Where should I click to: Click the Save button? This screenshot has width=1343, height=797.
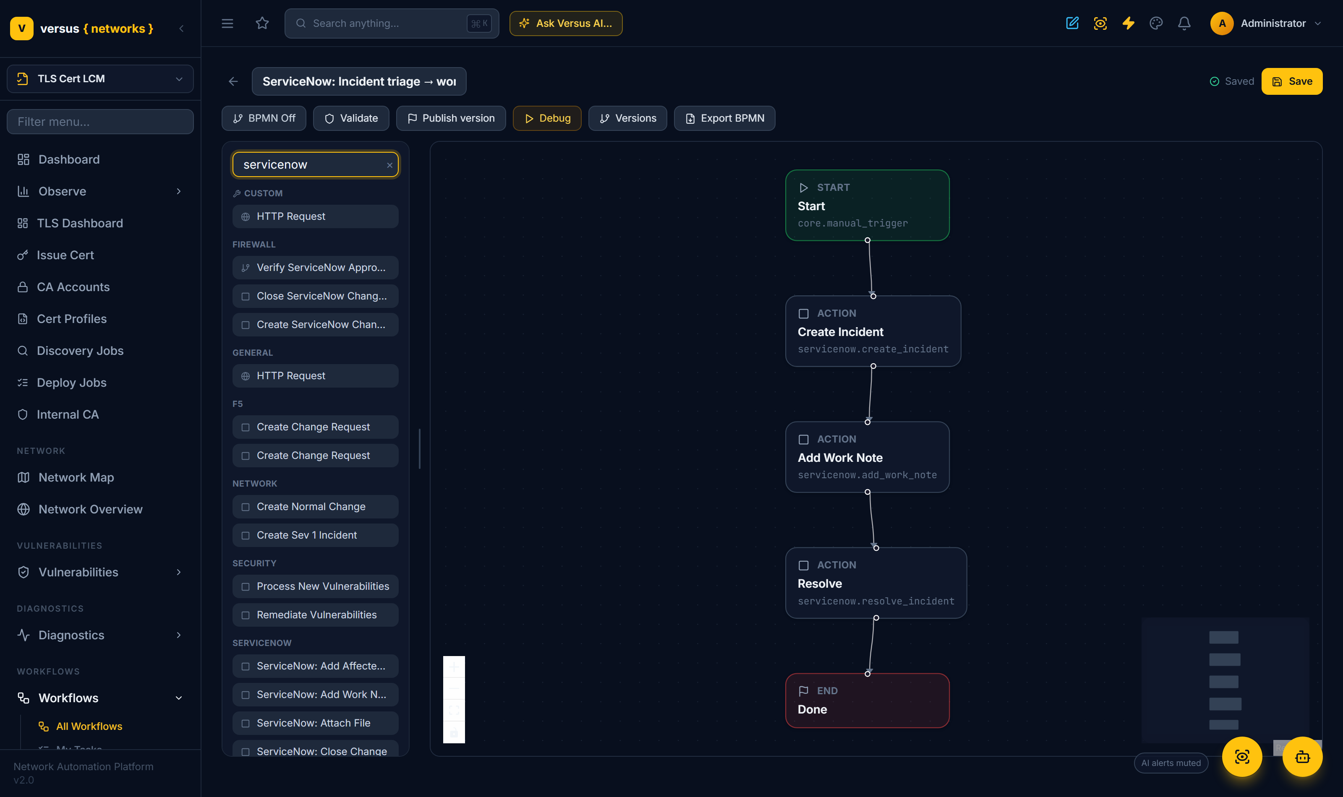click(x=1291, y=81)
